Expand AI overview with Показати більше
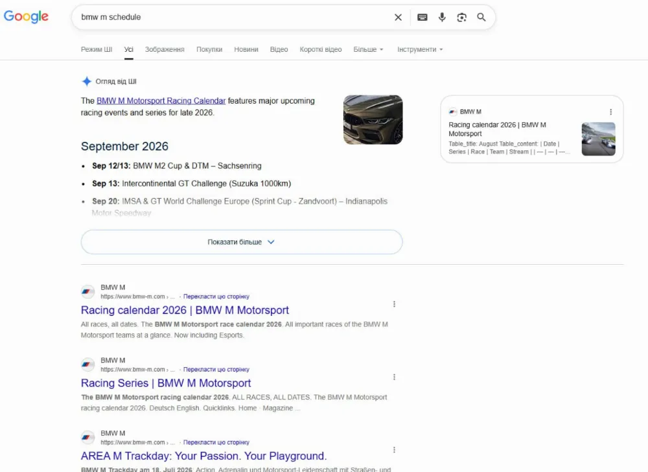Viewport: 648px width, 472px height. tap(242, 242)
